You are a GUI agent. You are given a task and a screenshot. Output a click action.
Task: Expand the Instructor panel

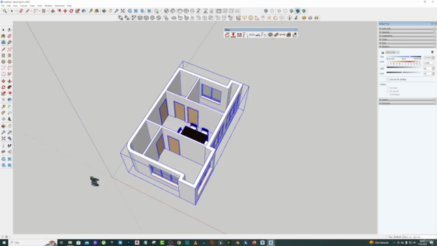point(407,103)
